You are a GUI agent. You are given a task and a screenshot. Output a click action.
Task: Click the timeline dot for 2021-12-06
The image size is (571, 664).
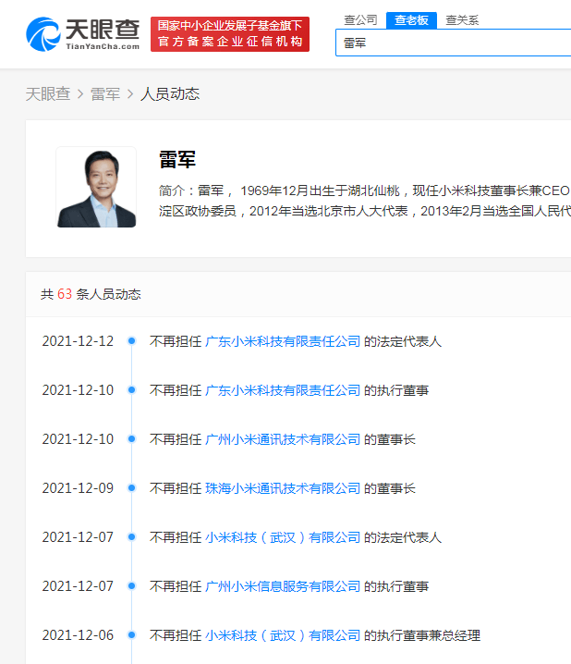132,635
